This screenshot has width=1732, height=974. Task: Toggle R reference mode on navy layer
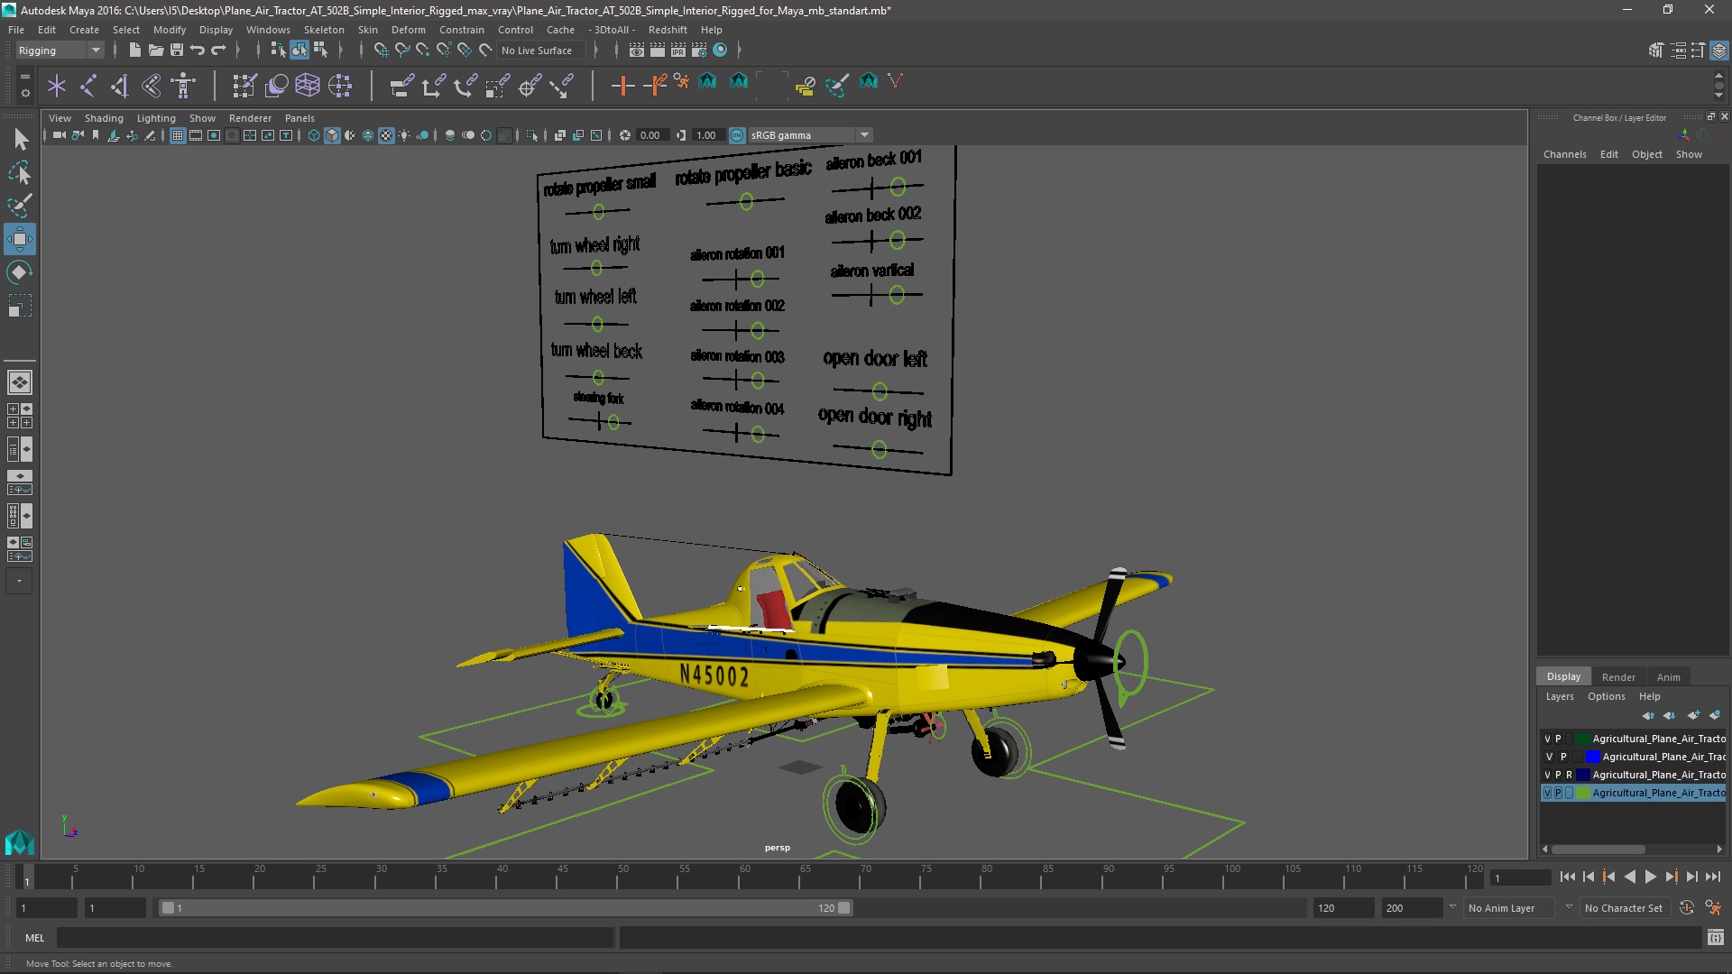tap(1569, 775)
